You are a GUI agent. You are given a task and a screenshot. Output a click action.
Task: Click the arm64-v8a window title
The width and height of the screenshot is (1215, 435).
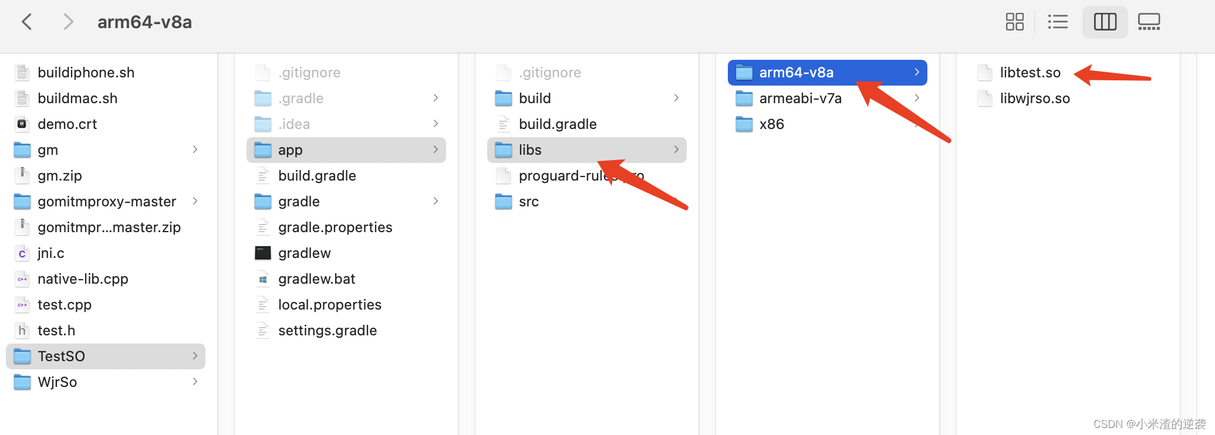[144, 22]
